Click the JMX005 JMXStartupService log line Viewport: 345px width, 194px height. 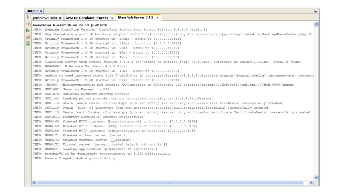point(163,85)
